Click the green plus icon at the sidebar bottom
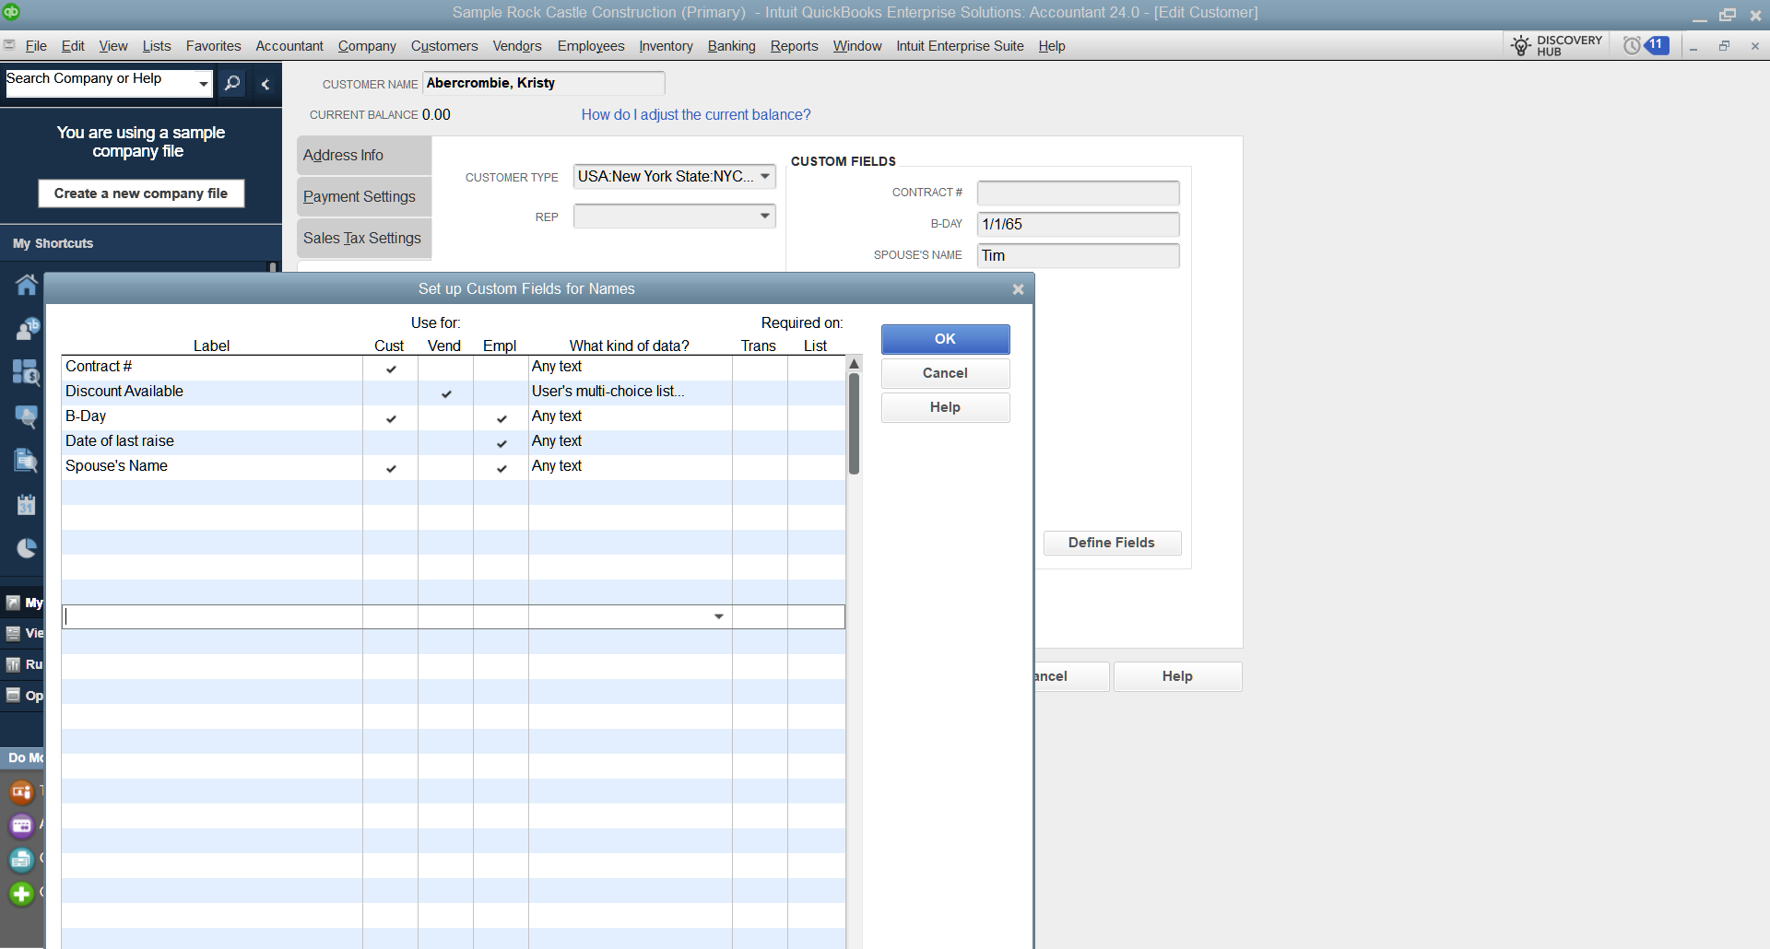This screenshot has height=949, width=1770. click(x=21, y=894)
